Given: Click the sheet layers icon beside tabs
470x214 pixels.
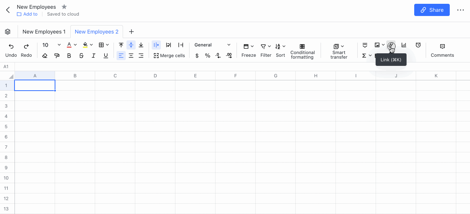Looking at the screenshot, I should tap(8, 32).
